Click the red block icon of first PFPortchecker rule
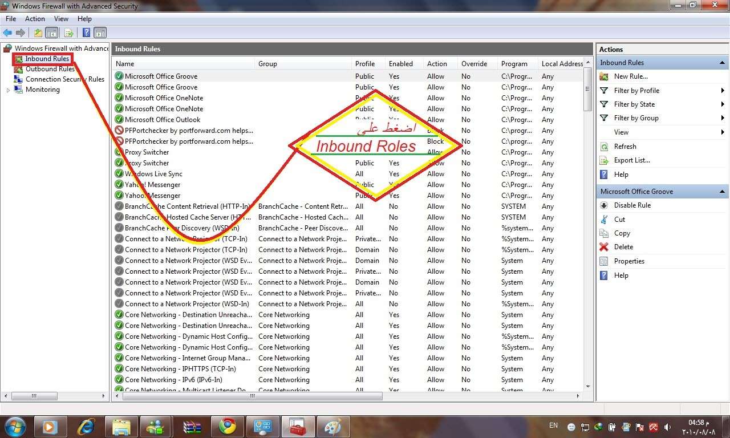The width and height of the screenshot is (730, 438). point(119,131)
